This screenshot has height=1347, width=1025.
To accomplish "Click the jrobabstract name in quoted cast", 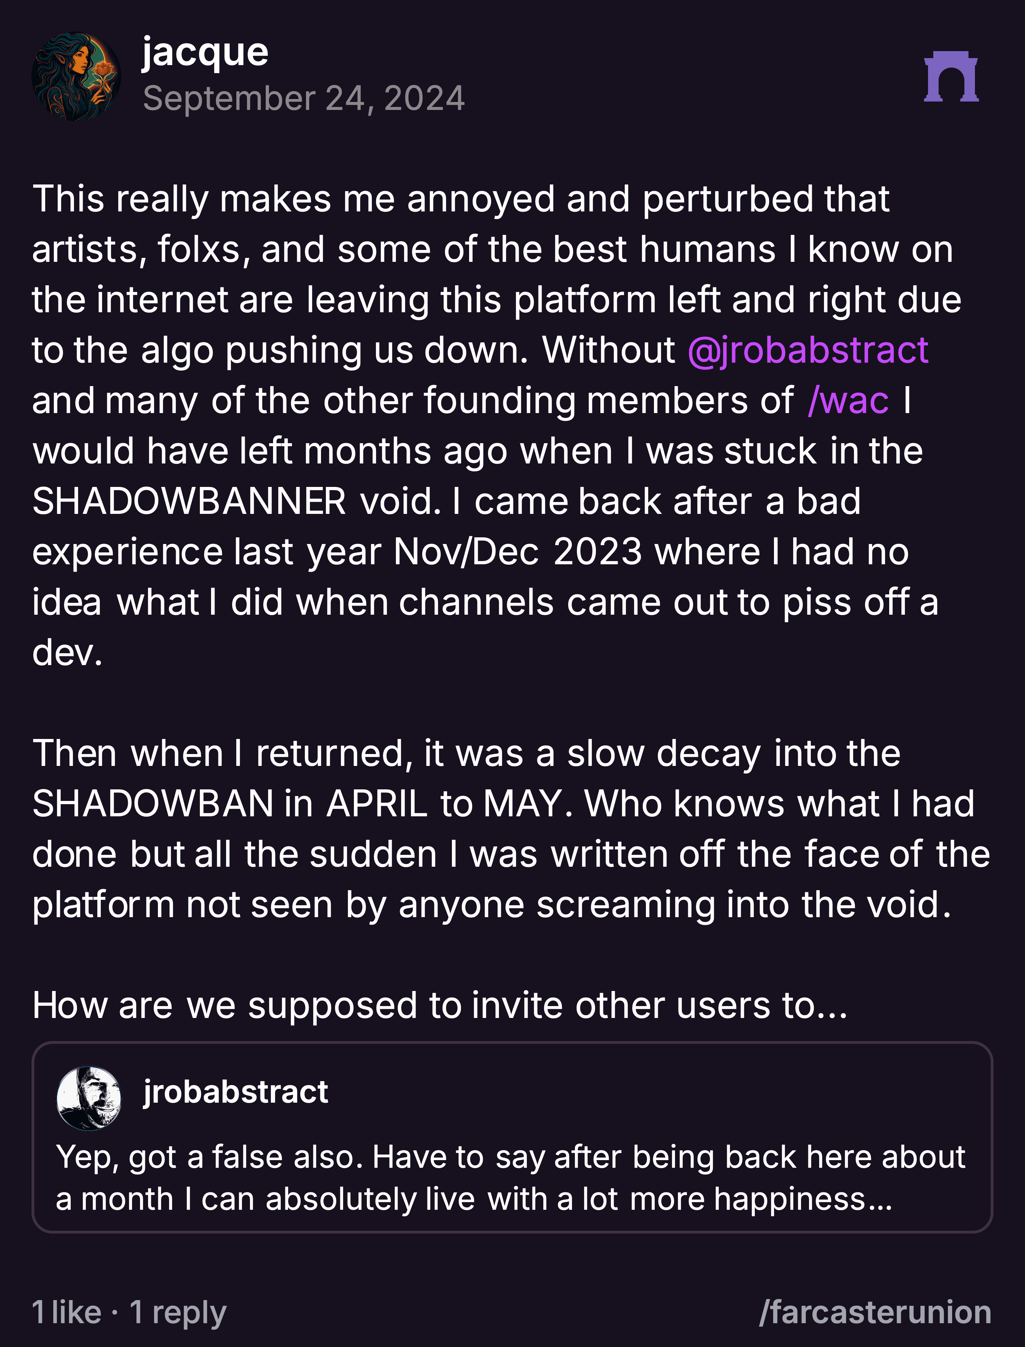I will (236, 1091).
